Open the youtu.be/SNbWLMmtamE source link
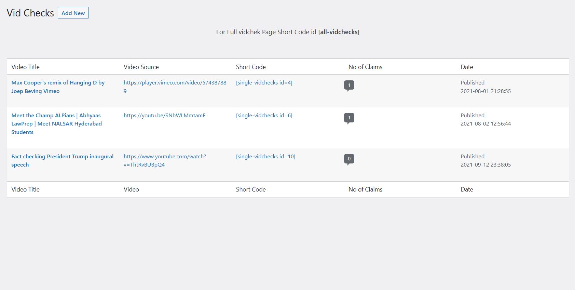 tap(165, 116)
